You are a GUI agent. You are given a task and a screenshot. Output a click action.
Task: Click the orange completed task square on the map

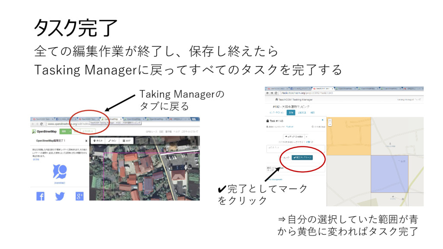click(x=349, y=136)
